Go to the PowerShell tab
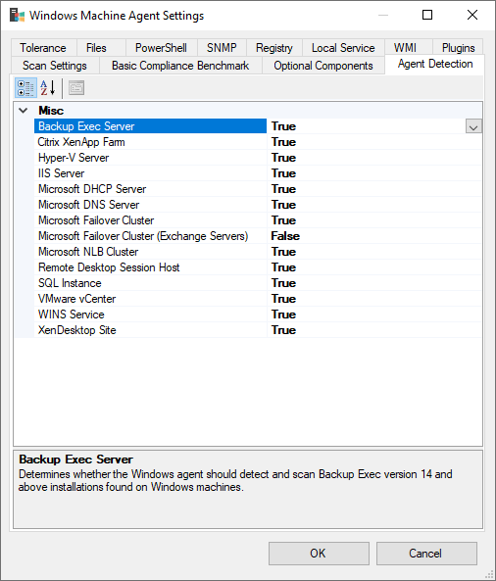 [161, 48]
